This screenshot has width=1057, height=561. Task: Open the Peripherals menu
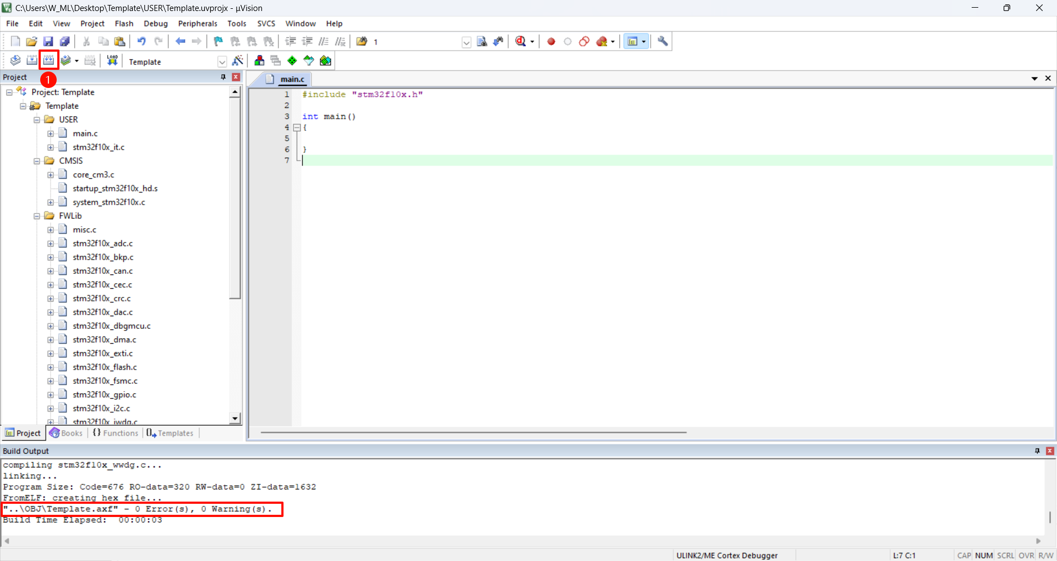(198, 24)
